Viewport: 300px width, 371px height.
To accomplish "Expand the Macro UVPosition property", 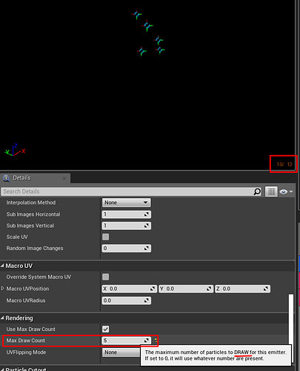I will (3, 289).
